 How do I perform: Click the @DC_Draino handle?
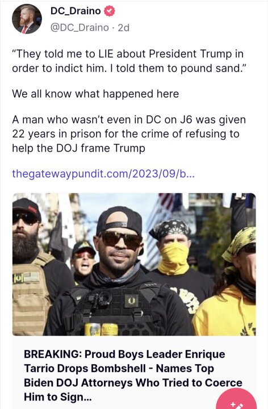pyautogui.click(x=79, y=27)
